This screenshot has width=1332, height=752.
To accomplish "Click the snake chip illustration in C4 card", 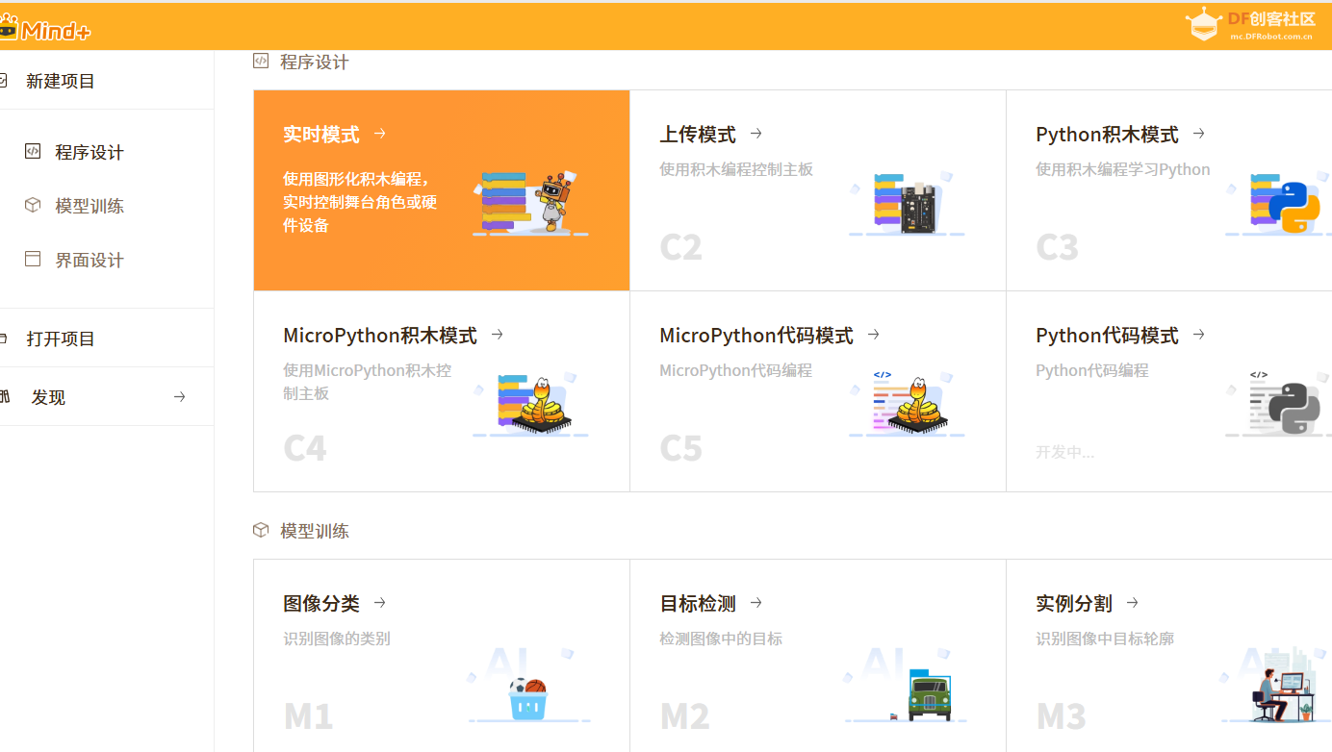I will pos(530,404).
